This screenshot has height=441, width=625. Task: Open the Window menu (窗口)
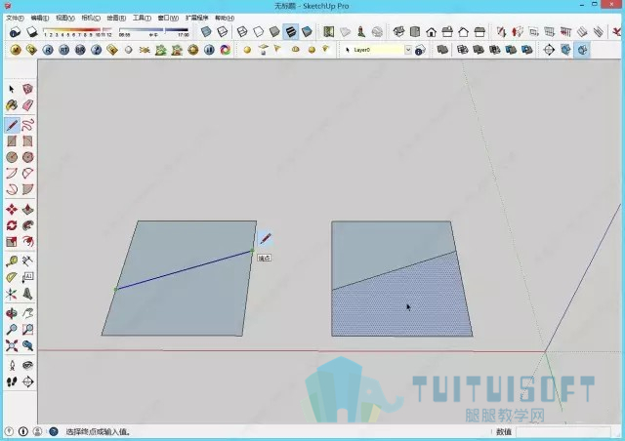pos(168,18)
